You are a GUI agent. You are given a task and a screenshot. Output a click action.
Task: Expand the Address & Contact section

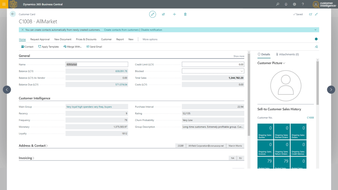(x=33, y=146)
